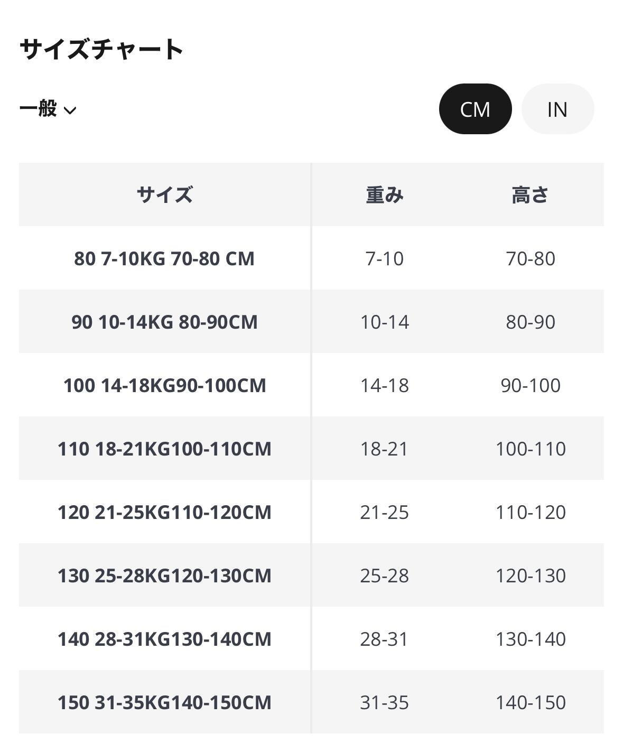Select the 90 10-14KG 80-90CM size row
Viewport: 623px width, 743px height.
[x=164, y=322]
